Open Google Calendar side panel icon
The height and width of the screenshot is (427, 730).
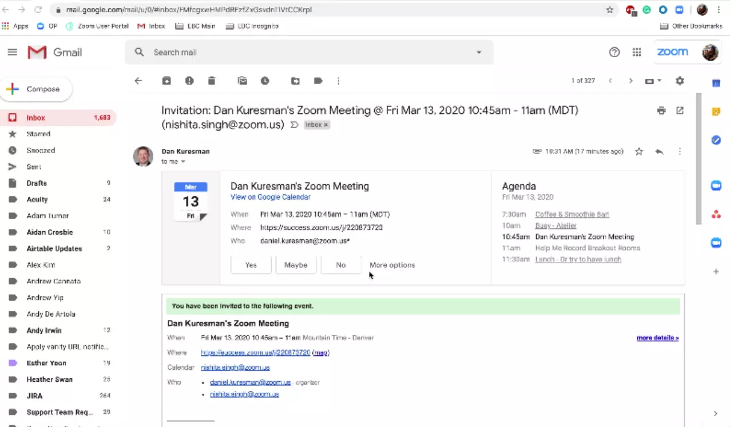(x=716, y=83)
